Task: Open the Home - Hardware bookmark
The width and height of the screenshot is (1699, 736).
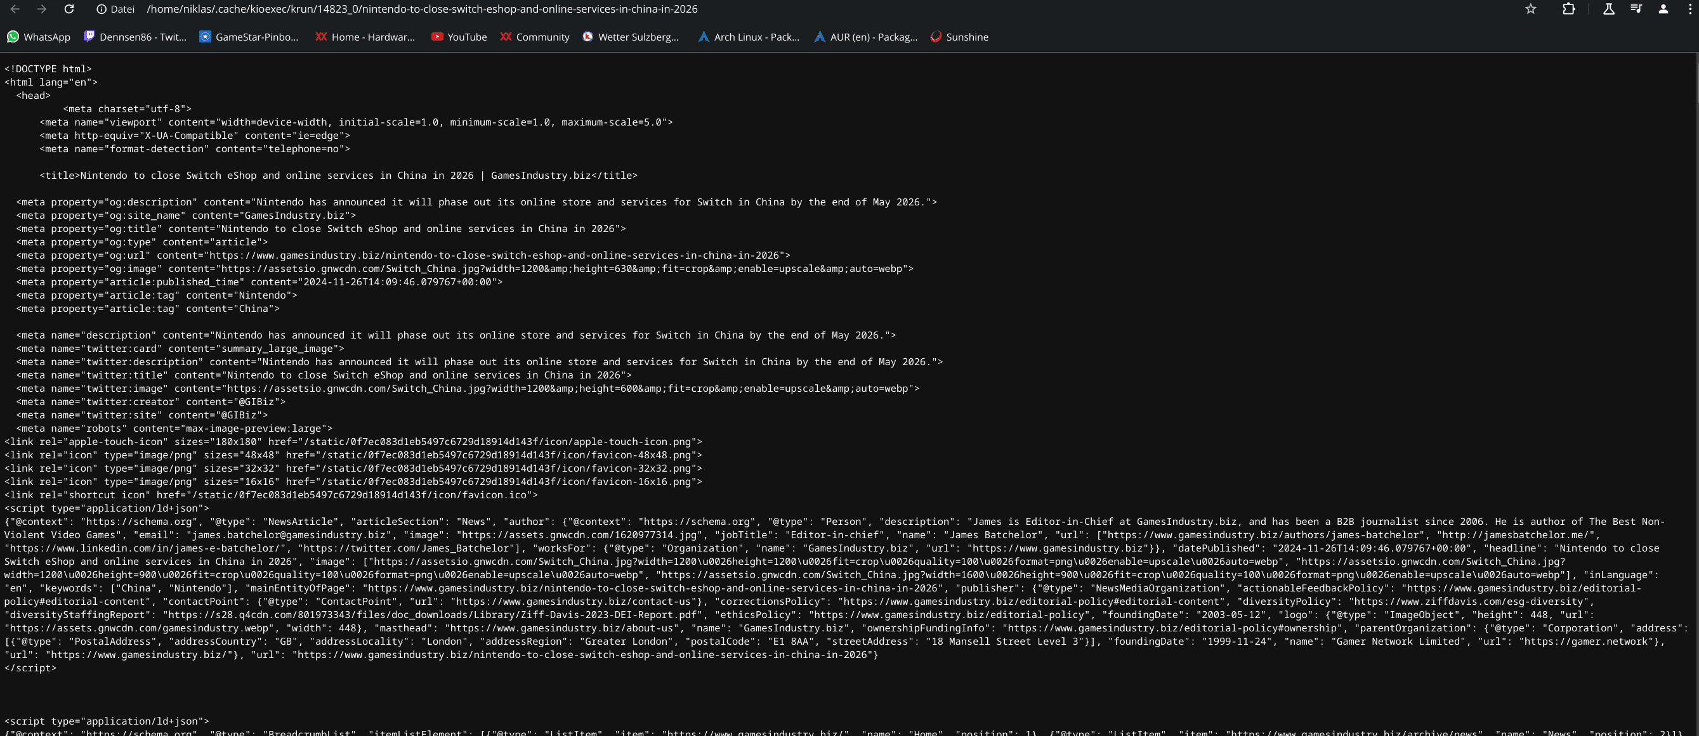Action: [x=365, y=37]
